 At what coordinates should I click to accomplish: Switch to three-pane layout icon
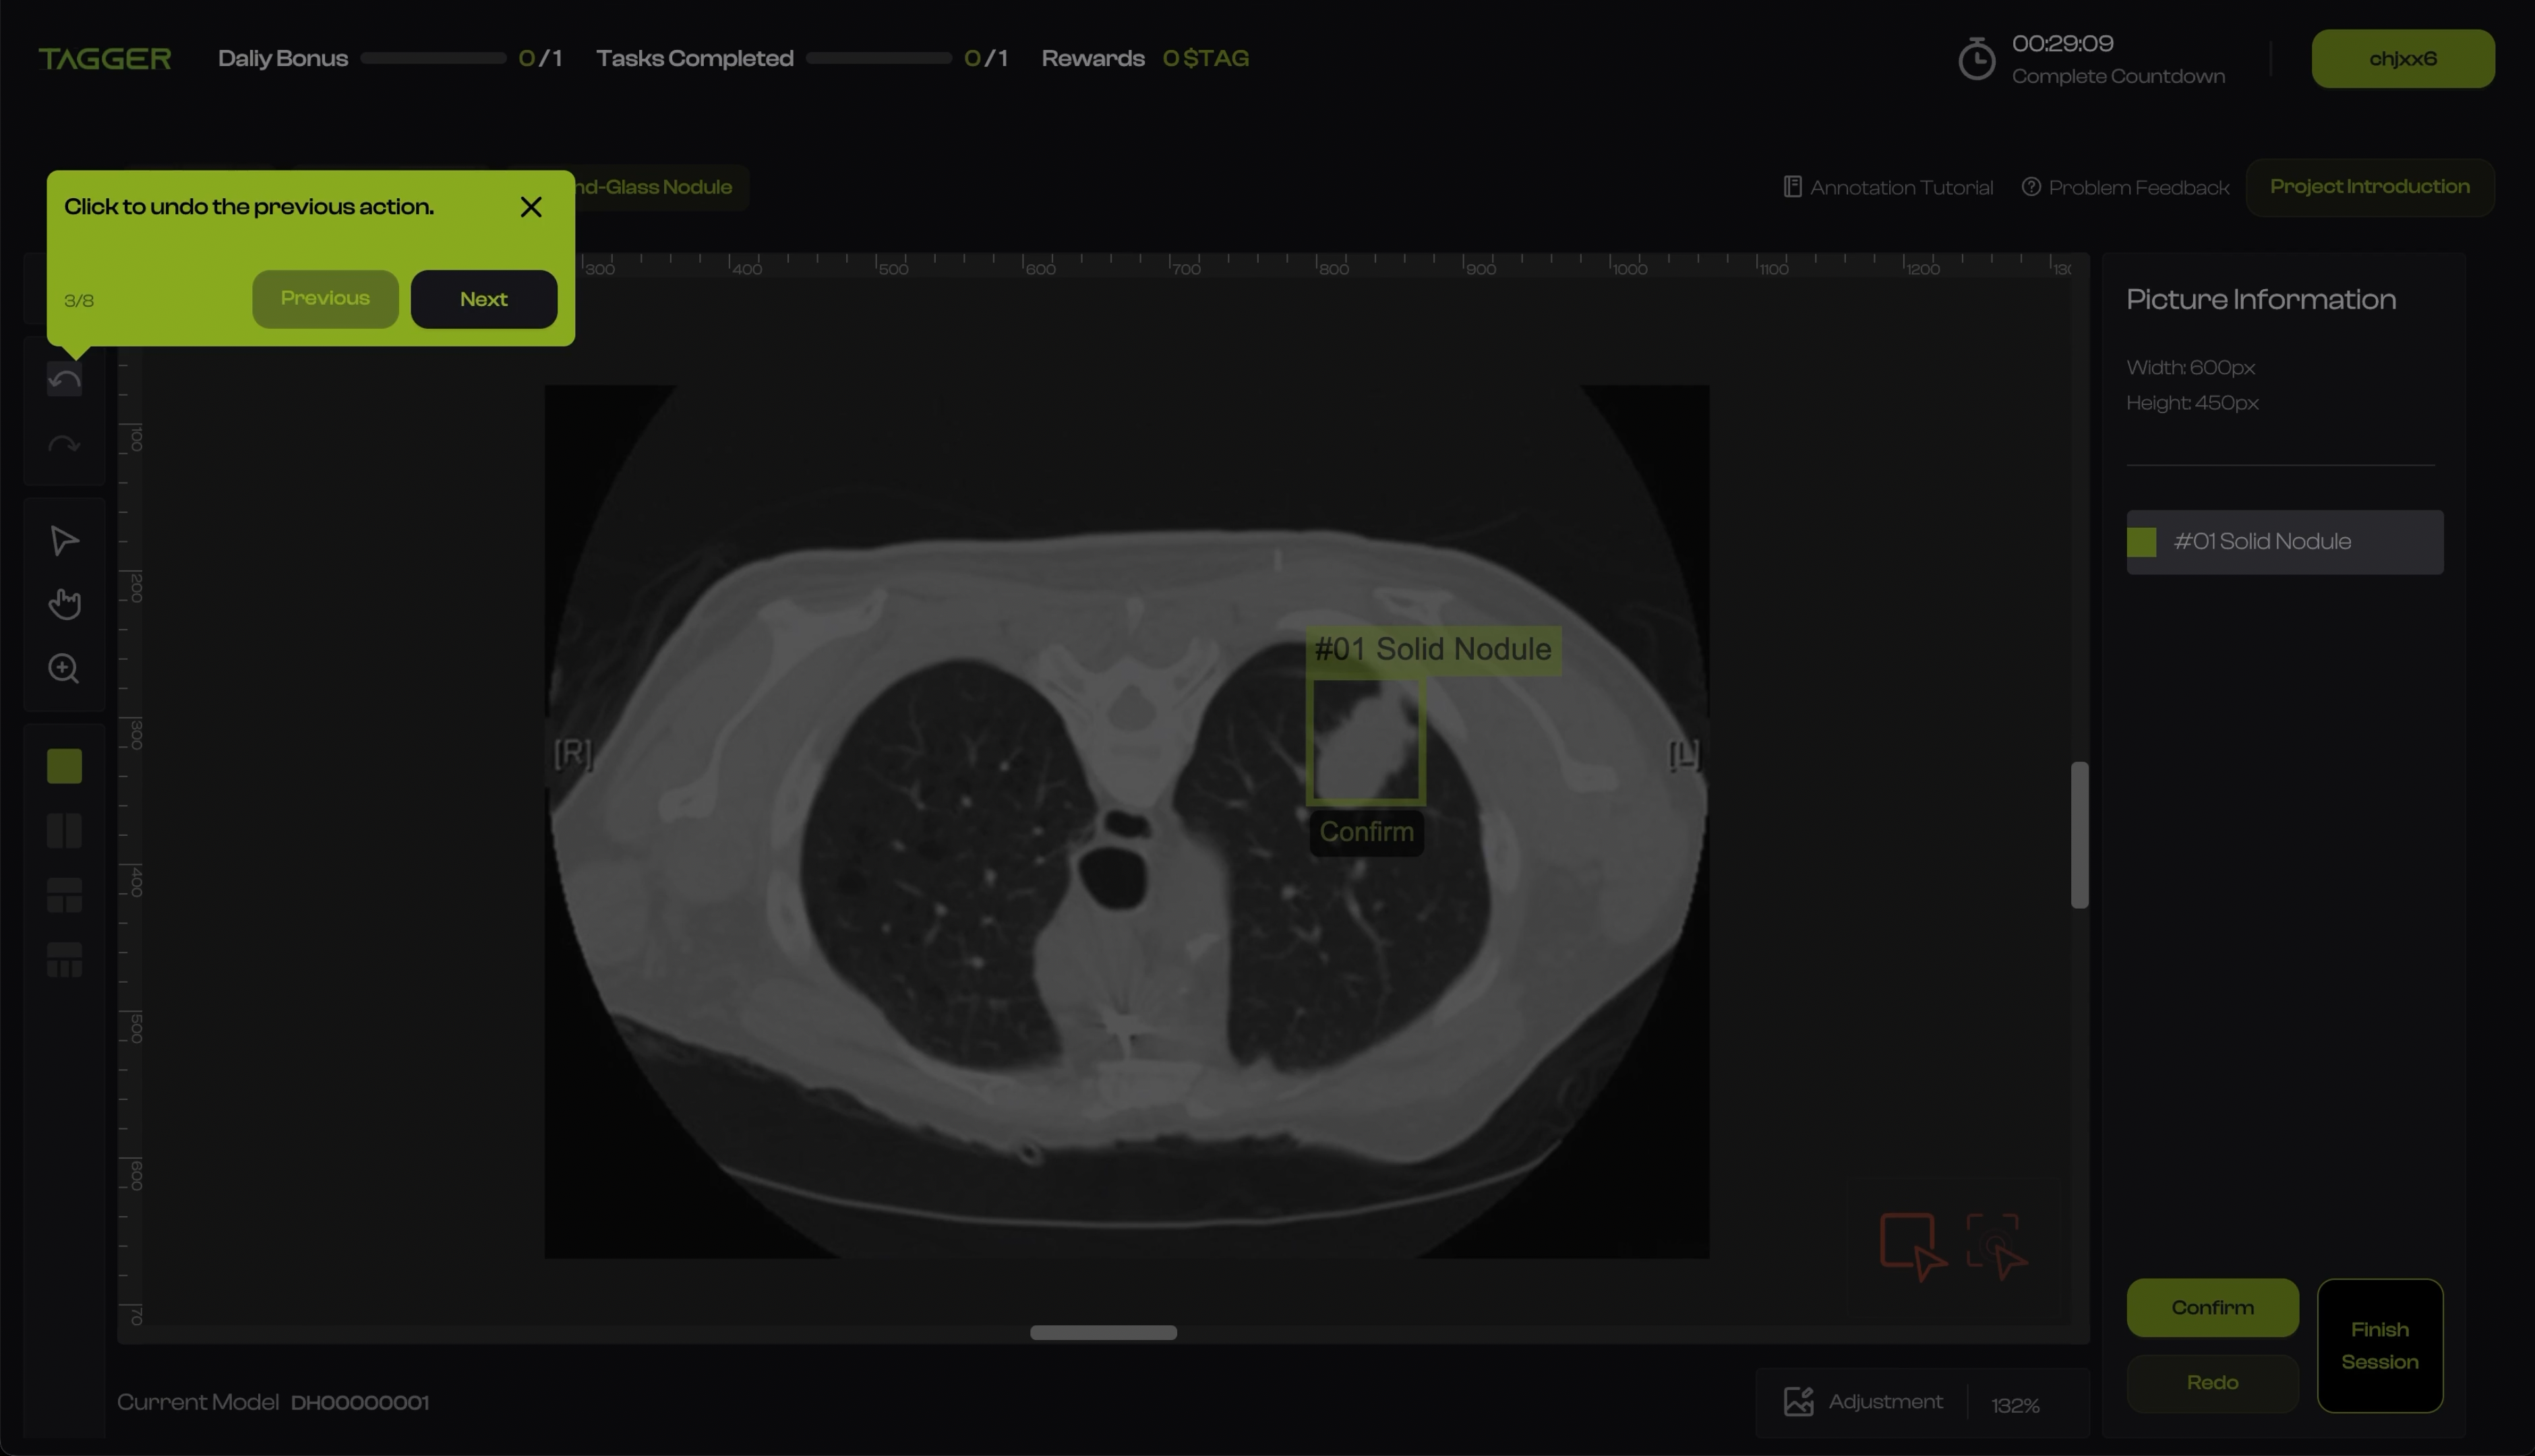pyautogui.click(x=64, y=896)
